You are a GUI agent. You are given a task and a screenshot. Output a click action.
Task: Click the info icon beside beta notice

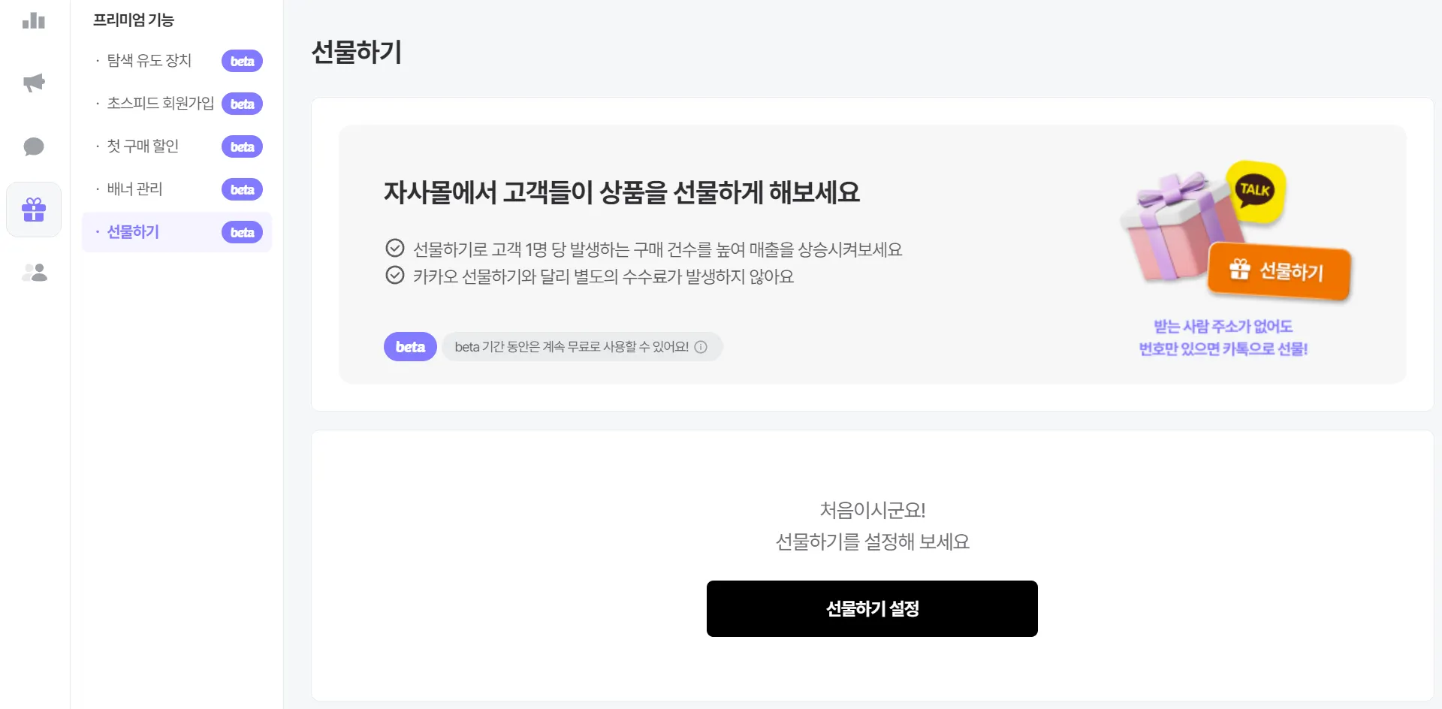pos(701,347)
